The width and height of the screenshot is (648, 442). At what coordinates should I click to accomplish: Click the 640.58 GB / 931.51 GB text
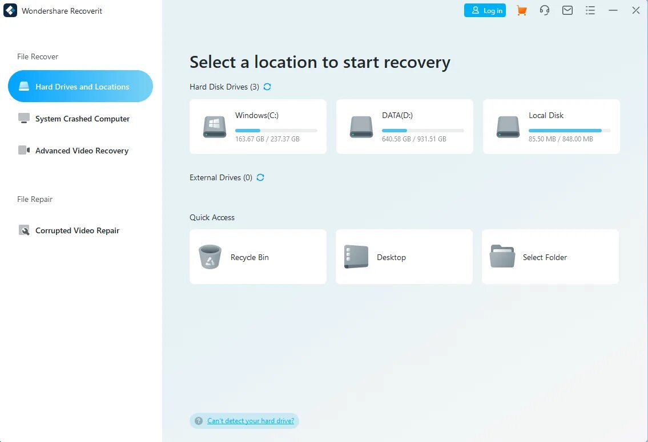414,139
